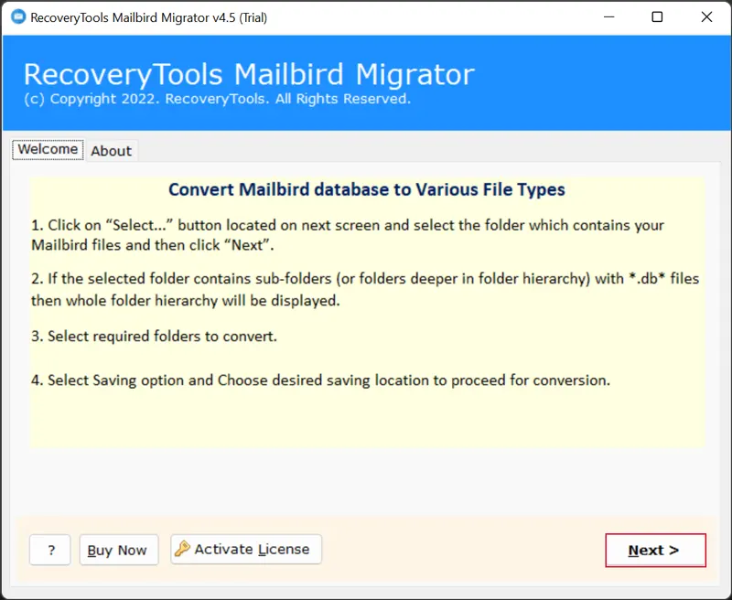
Task: Click step 3 'Select required folders to convert'
Action: [x=154, y=337]
